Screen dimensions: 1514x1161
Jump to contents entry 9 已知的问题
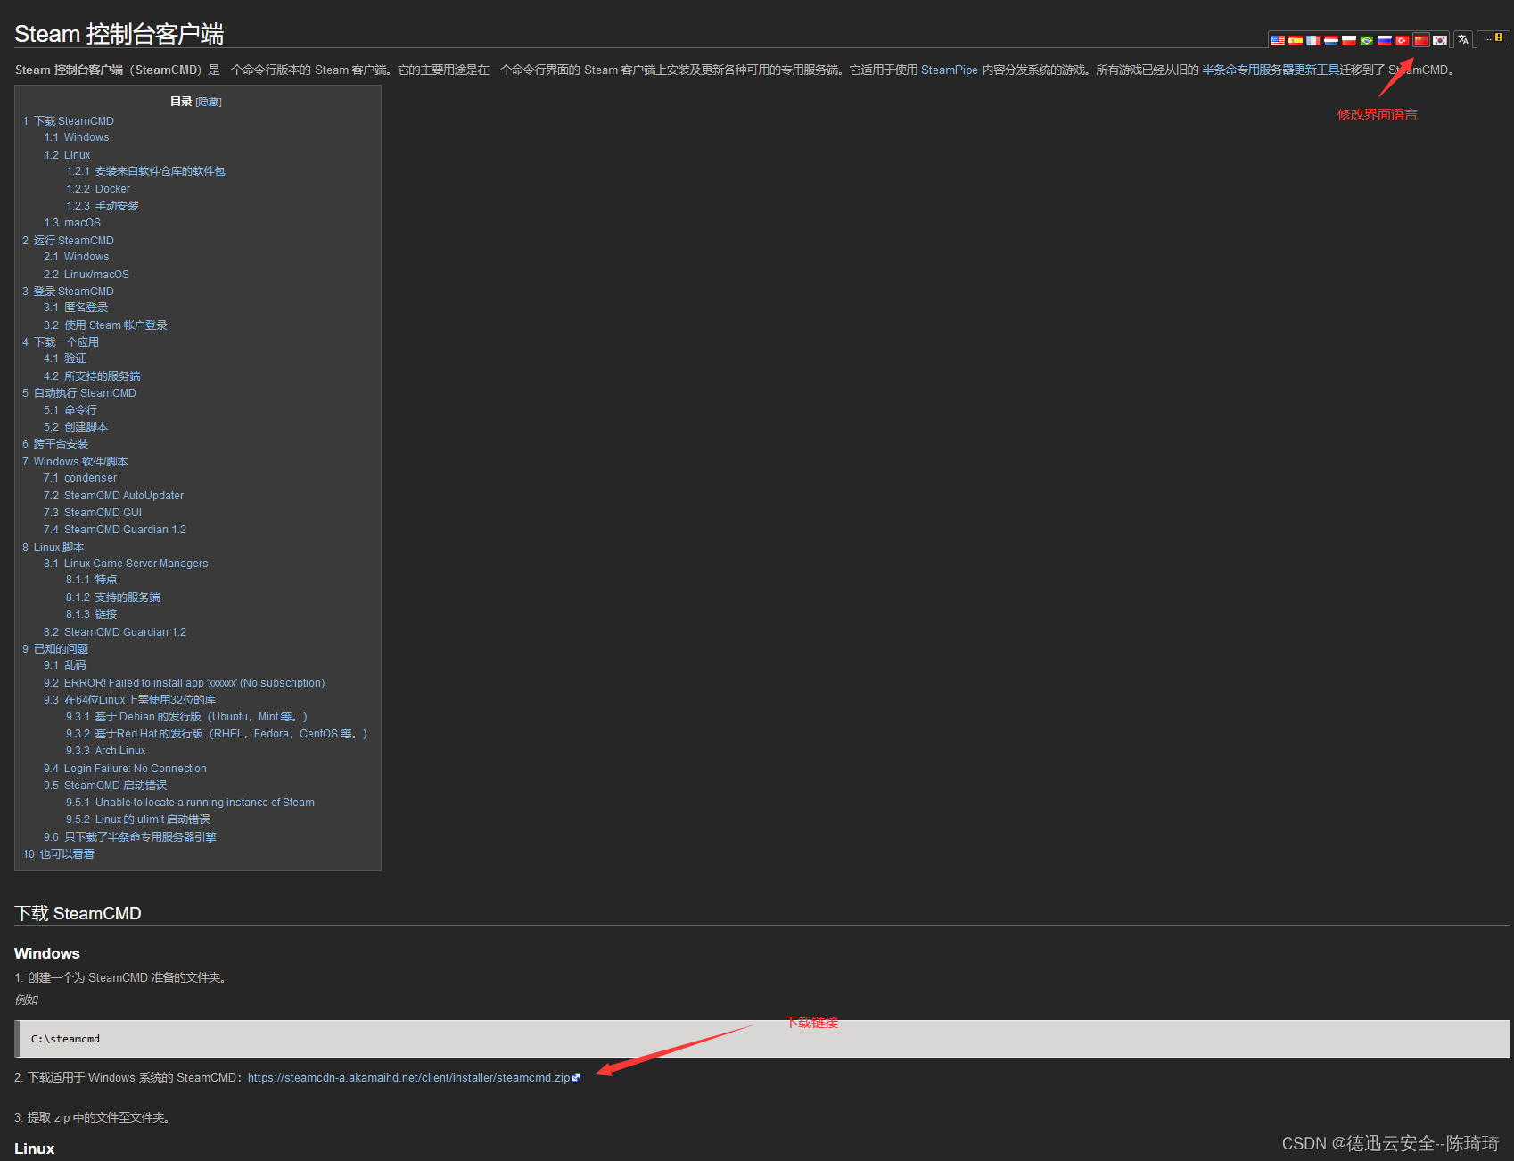(55, 648)
